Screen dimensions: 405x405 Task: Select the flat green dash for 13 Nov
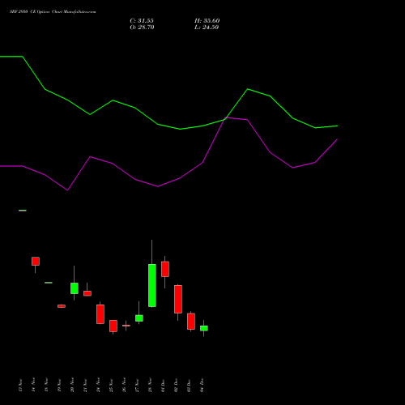pyautogui.click(x=23, y=211)
